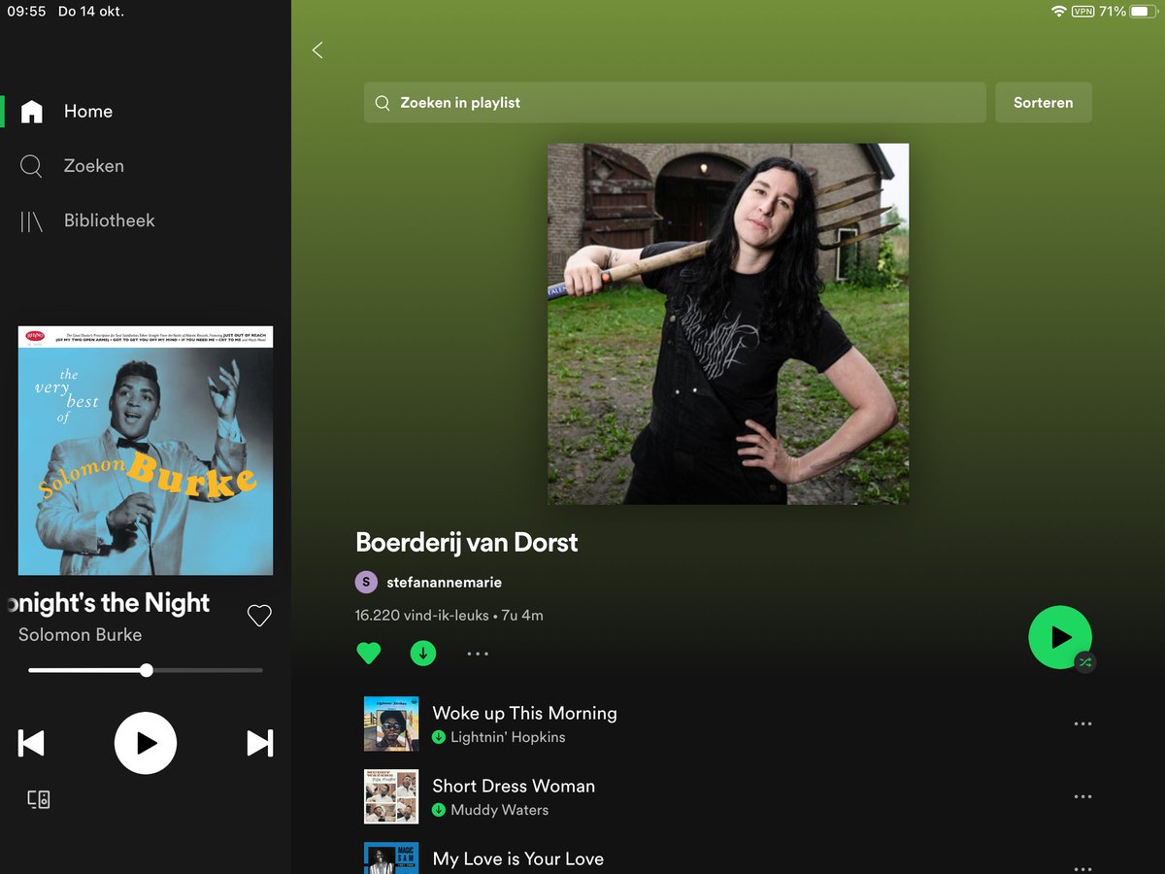Skip to next track

260,743
